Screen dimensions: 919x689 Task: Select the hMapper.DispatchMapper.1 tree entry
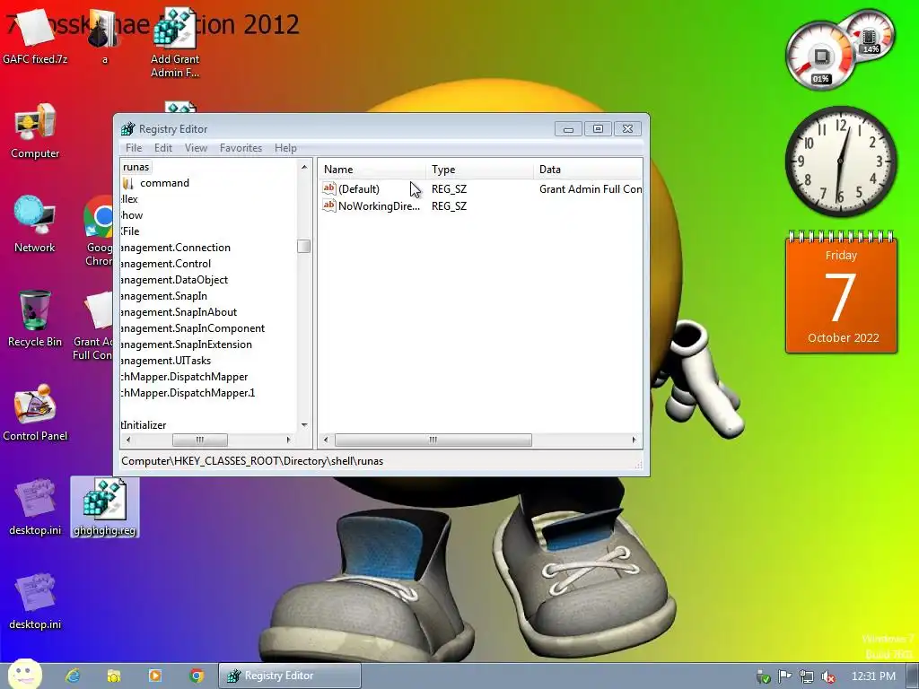(188, 393)
